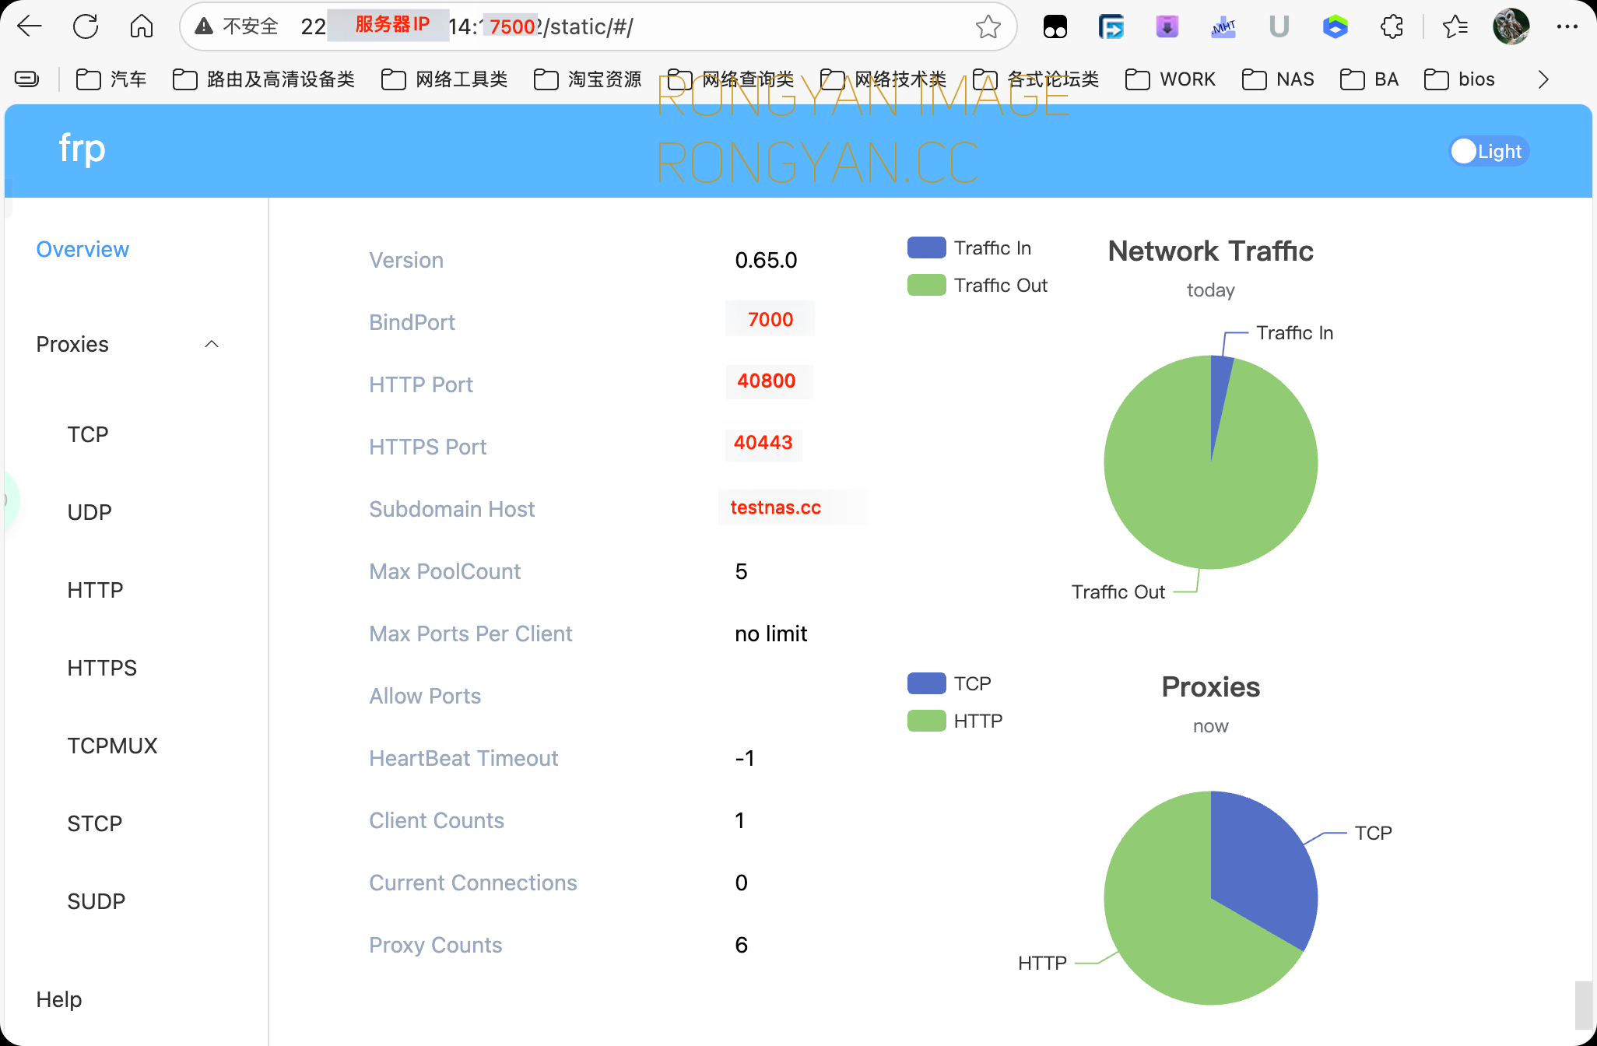Viewport: 1597px width, 1046px height.
Task: Click the Proxy Counts label
Action: pos(435,945)
